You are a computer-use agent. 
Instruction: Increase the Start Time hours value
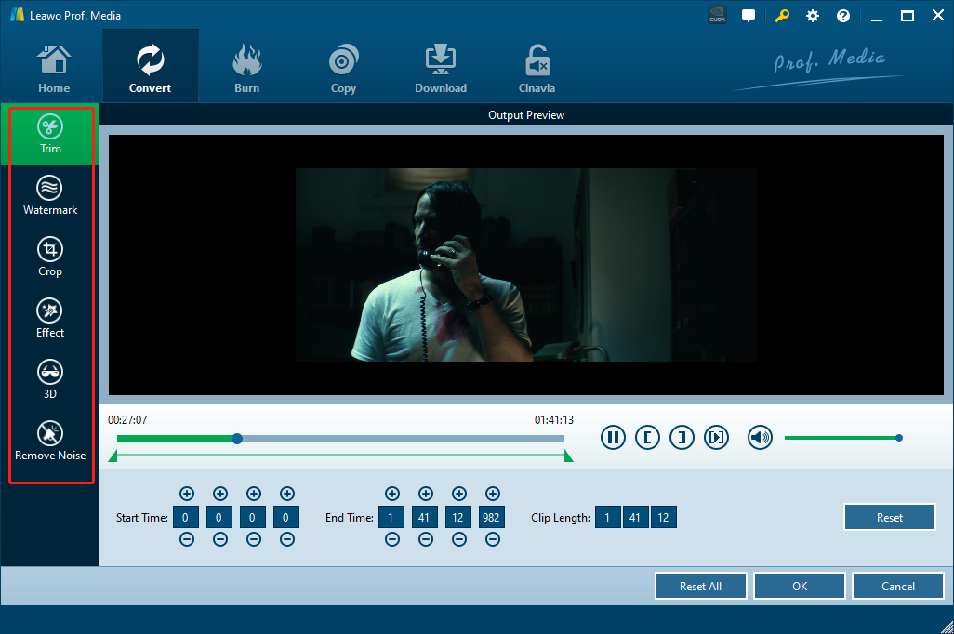186,494
